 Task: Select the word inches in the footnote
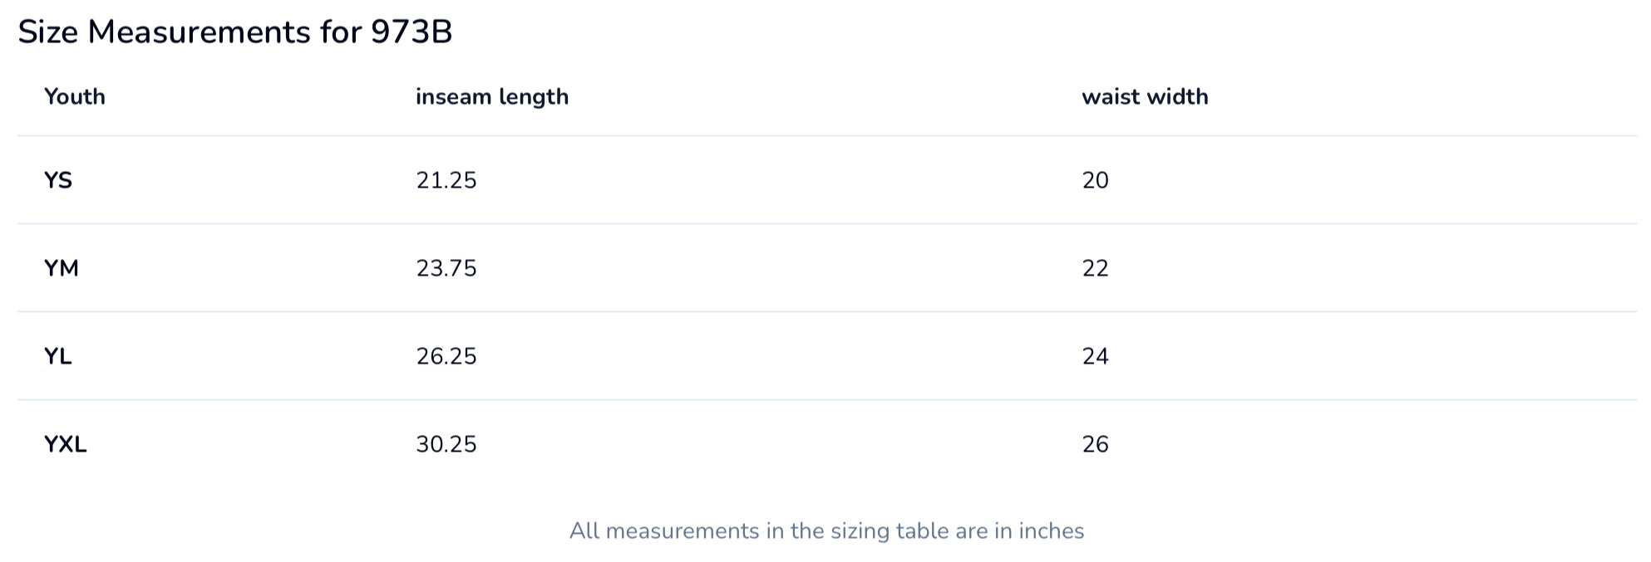[1052, 531]
